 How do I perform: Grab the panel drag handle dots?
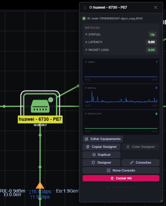click(x=85, y=8)
